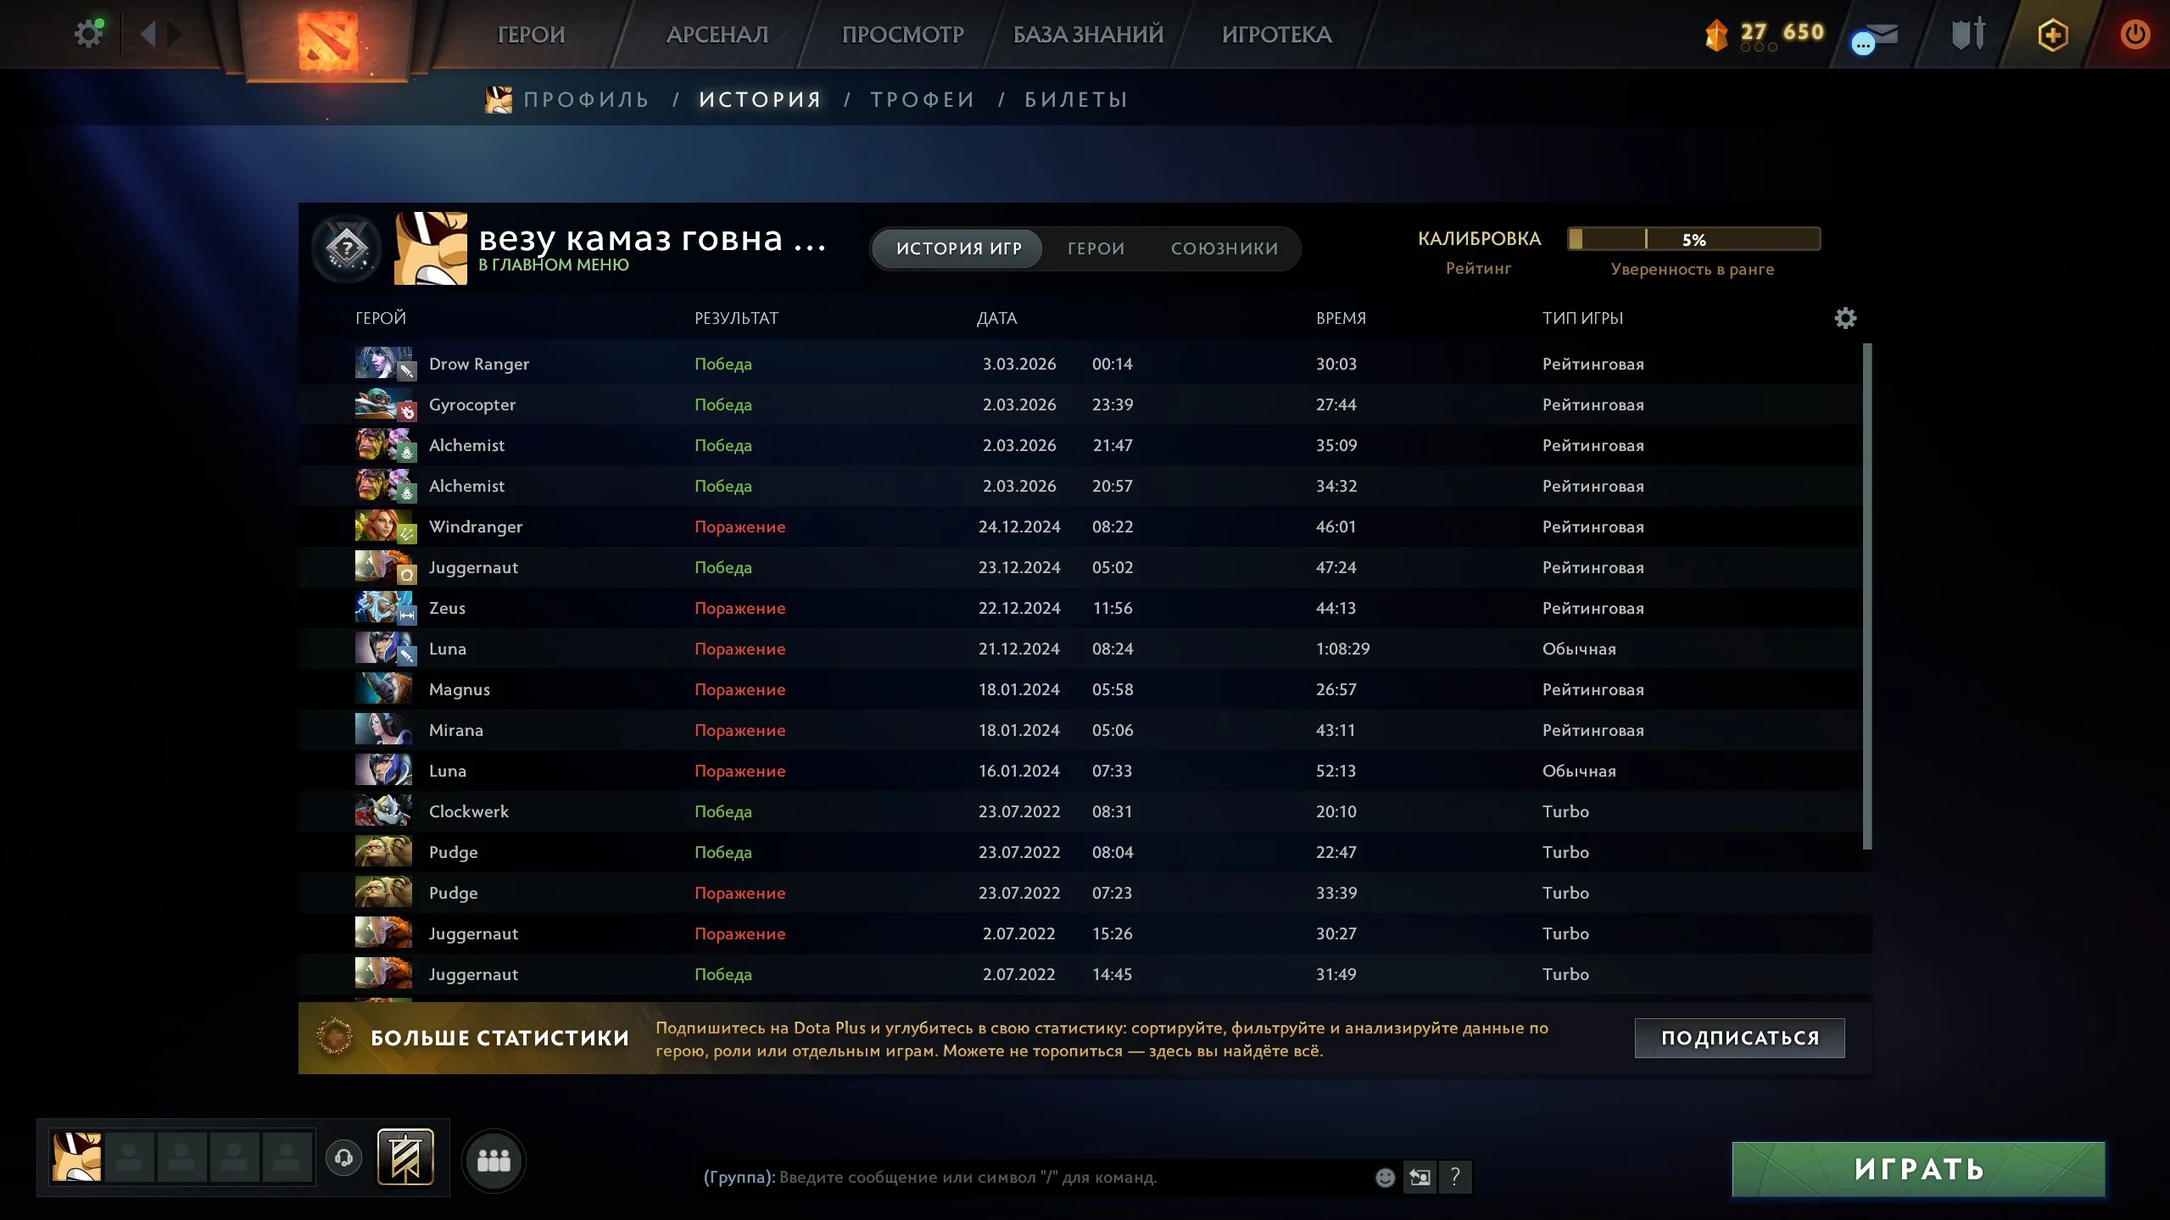
Task: Toggle the voice headset icon in party bar
Action: tap(343, 1157)
